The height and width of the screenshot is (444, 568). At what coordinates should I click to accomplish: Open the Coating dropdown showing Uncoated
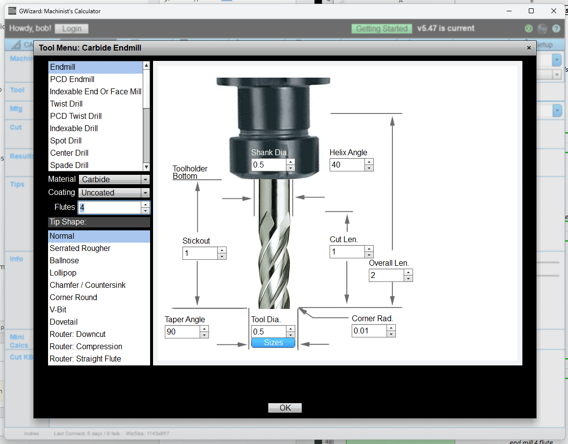114,193
